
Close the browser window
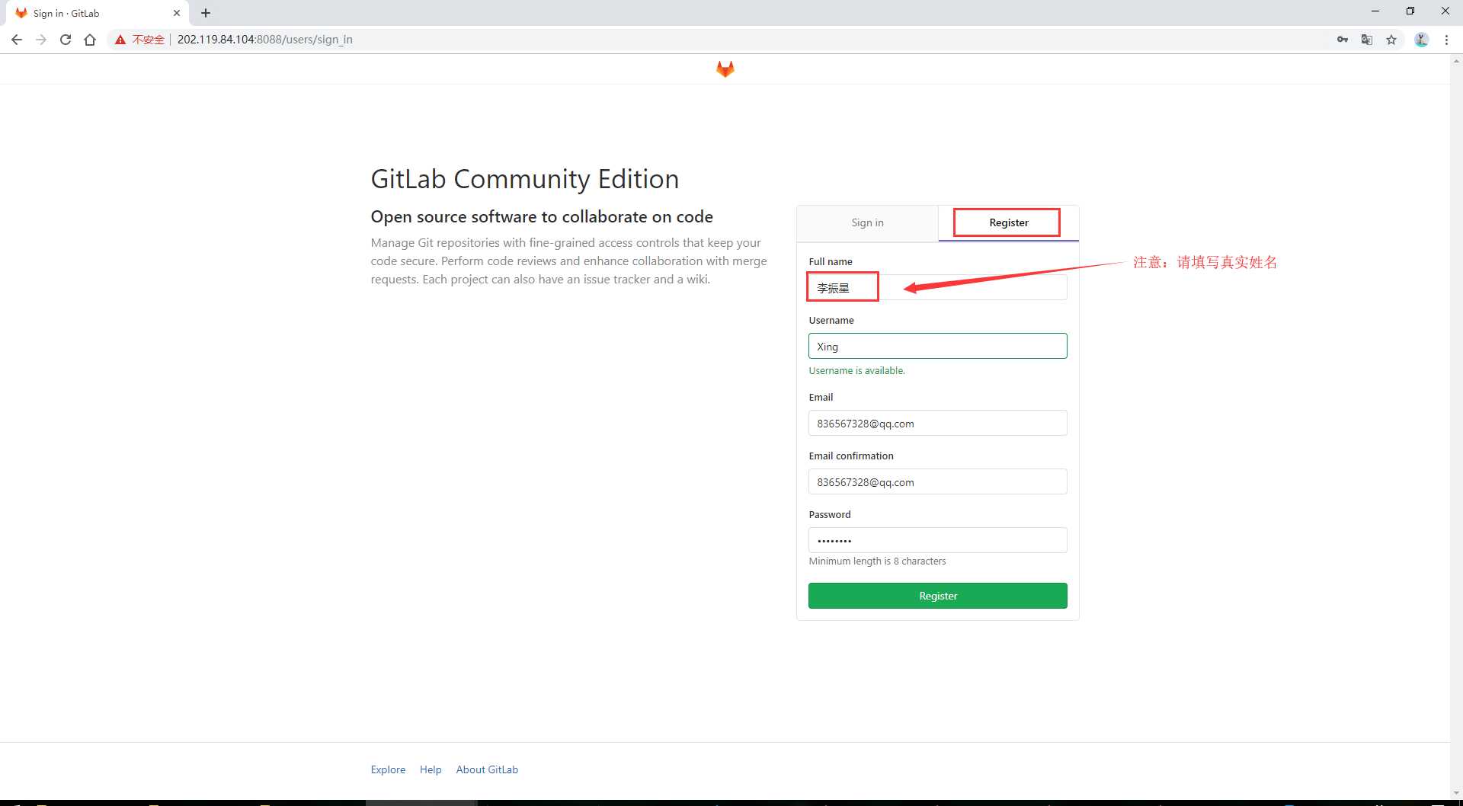[x=1445, y=11]
